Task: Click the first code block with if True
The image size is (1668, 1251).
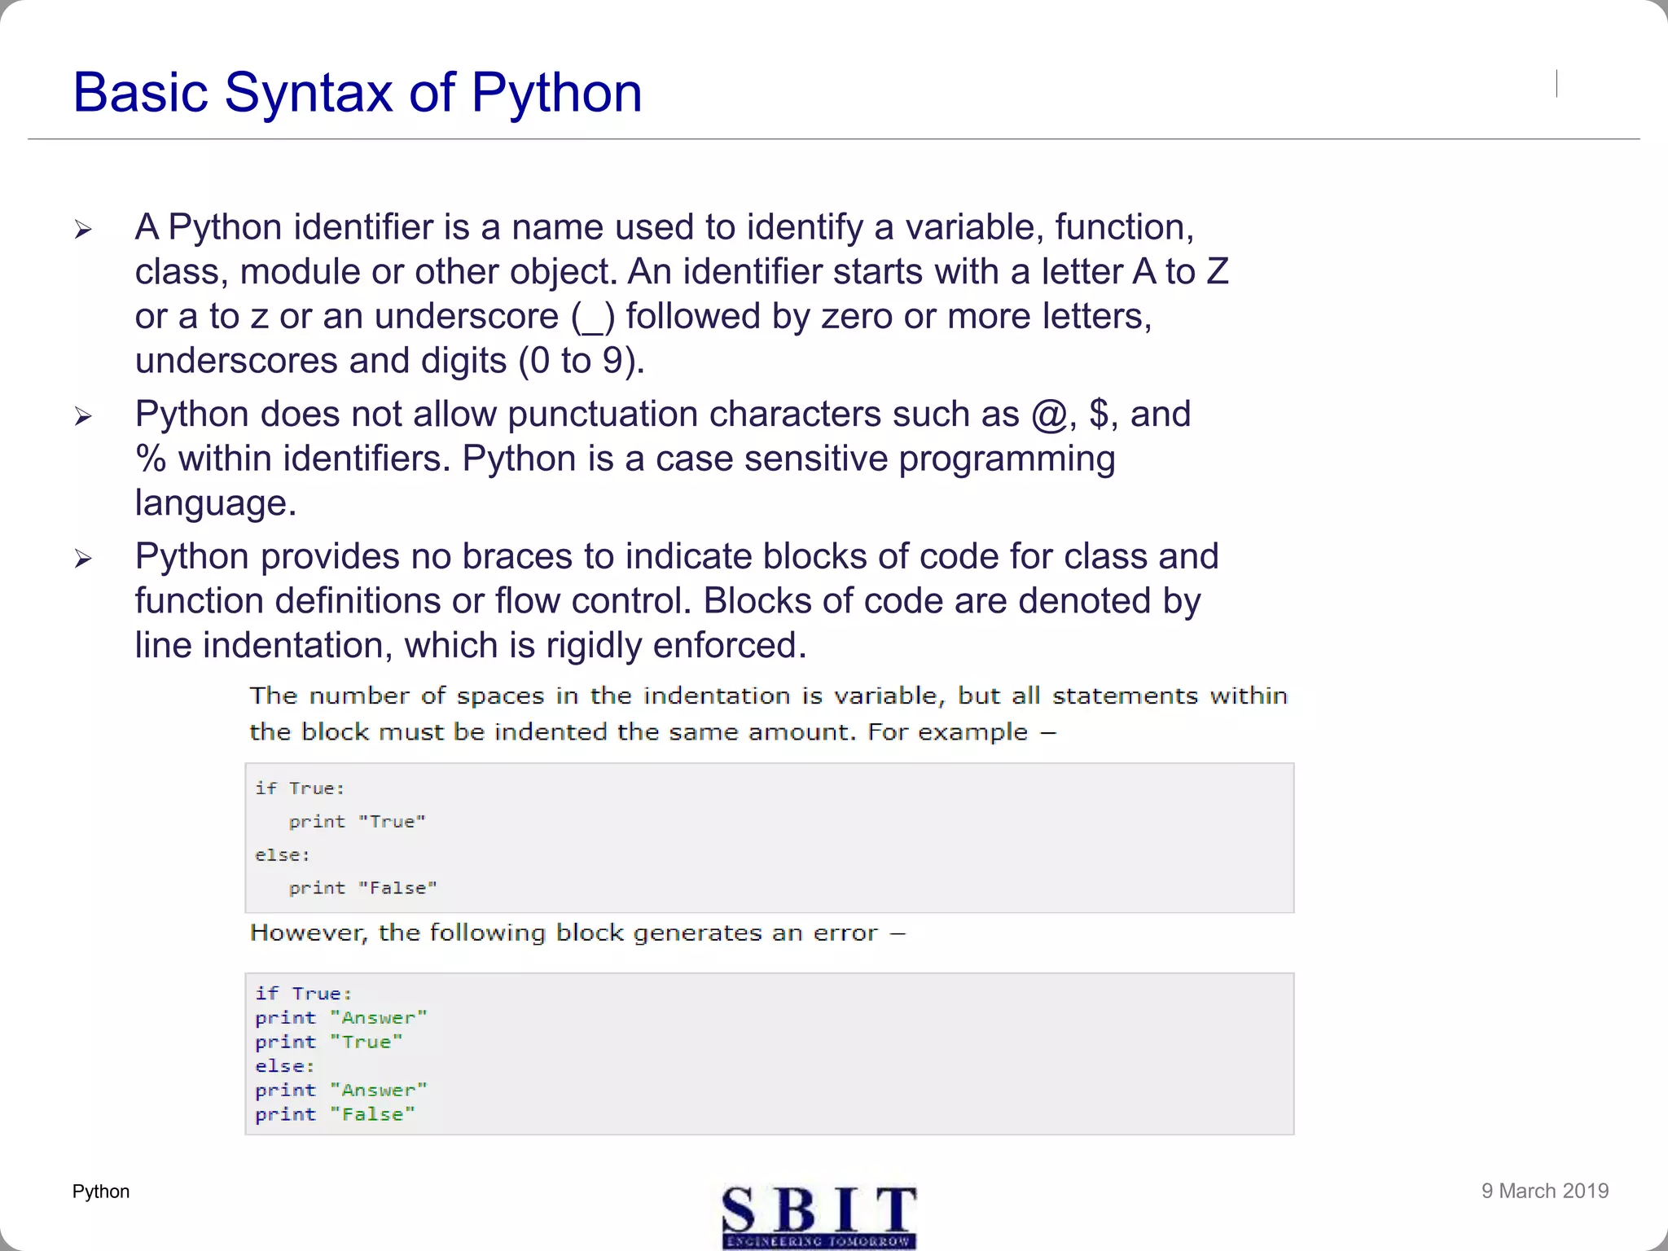Action: 769,837
